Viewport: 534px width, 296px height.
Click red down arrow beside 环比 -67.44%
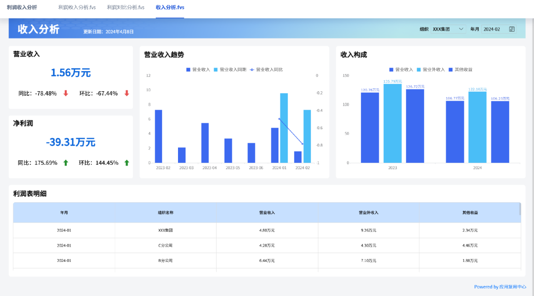click(x=127, y=93)
